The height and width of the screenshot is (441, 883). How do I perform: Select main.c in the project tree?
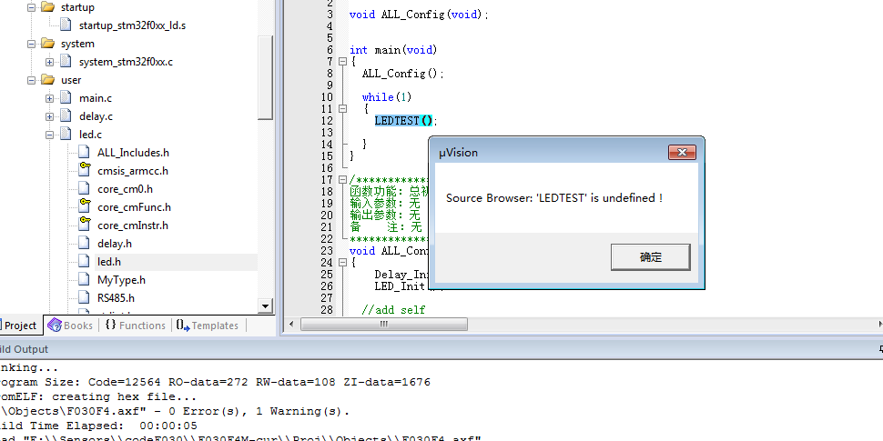[96, 98]
